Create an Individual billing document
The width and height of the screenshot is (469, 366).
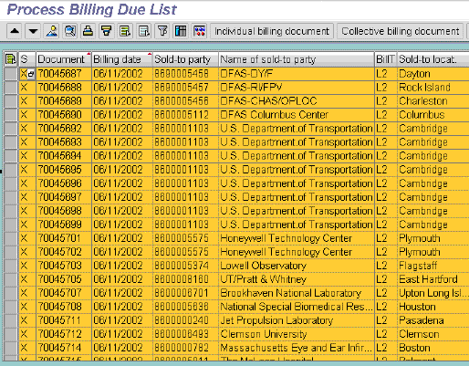[x=272, y=31]
